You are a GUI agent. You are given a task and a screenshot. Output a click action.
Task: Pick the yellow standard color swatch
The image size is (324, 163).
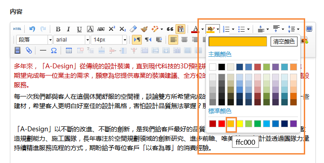240,124
